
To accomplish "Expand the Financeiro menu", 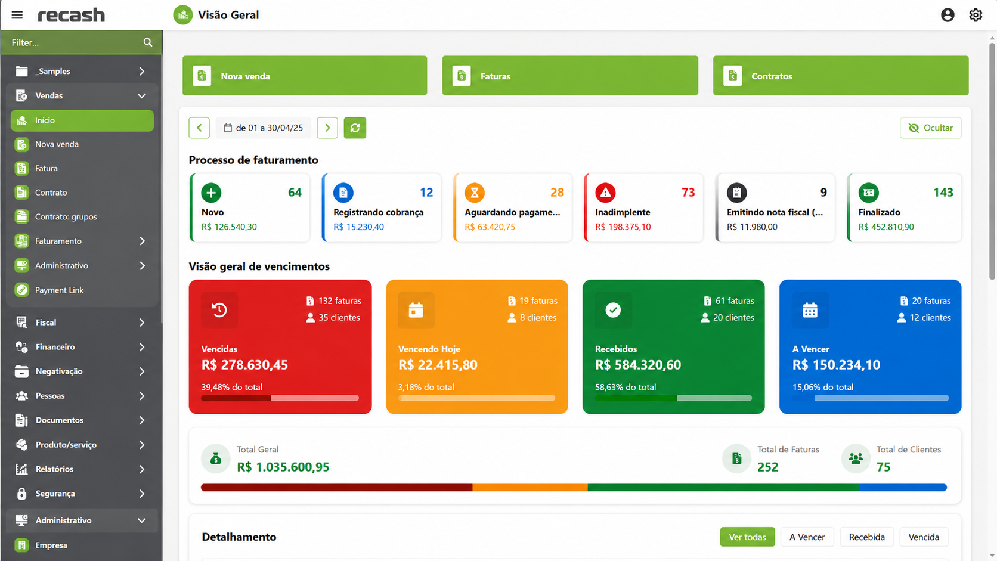I will pyautogui.click(x=82, y=346).
